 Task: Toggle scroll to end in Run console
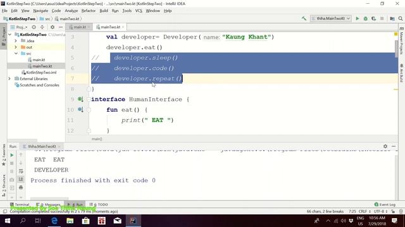(x=21, y=179)
